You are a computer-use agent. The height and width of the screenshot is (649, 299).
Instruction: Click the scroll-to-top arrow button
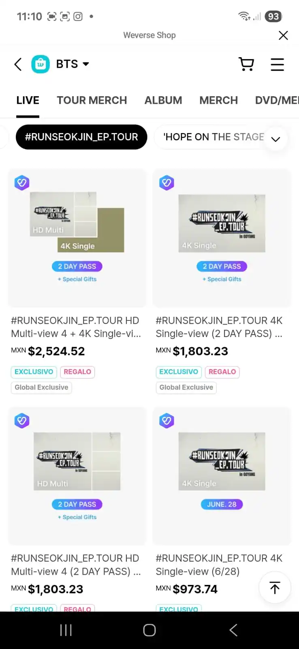click(275, 588)
